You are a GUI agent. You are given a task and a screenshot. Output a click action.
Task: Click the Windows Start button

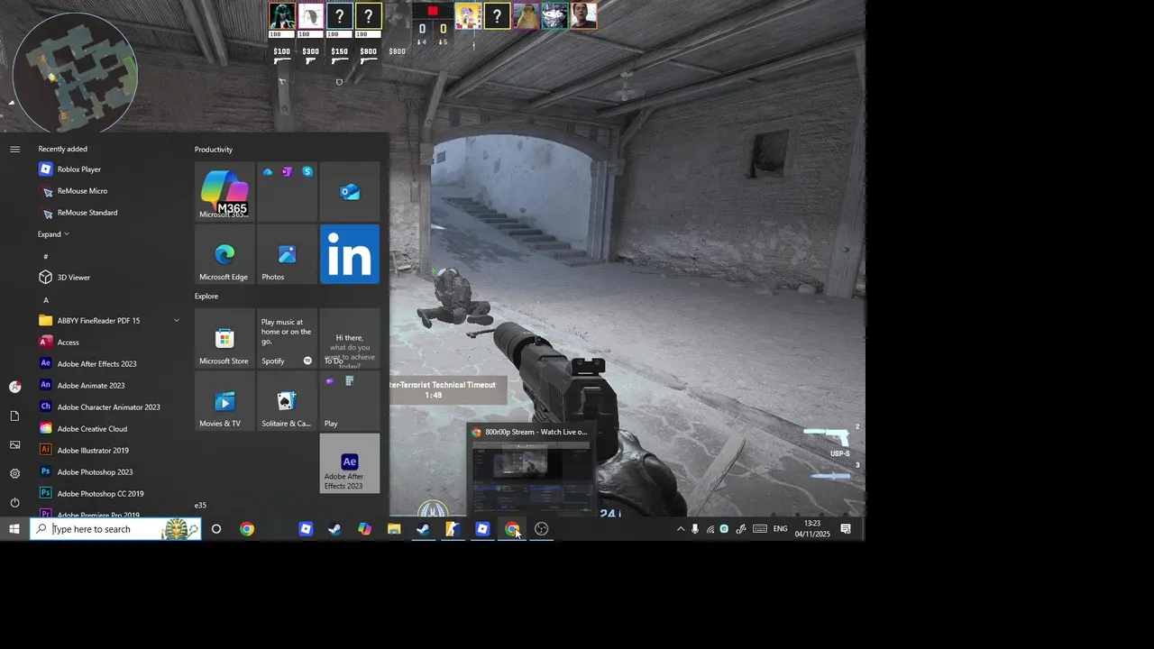[14, 529]
